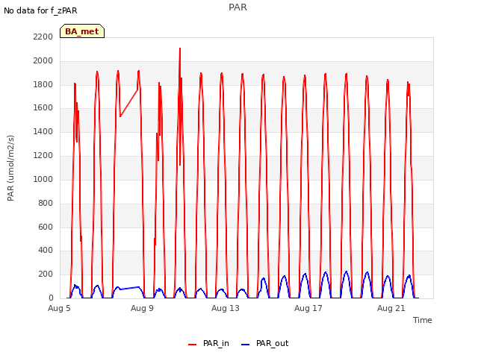Toggle the PAR_in legend entry
Screen dimensions: 478x358
[208, 343]
